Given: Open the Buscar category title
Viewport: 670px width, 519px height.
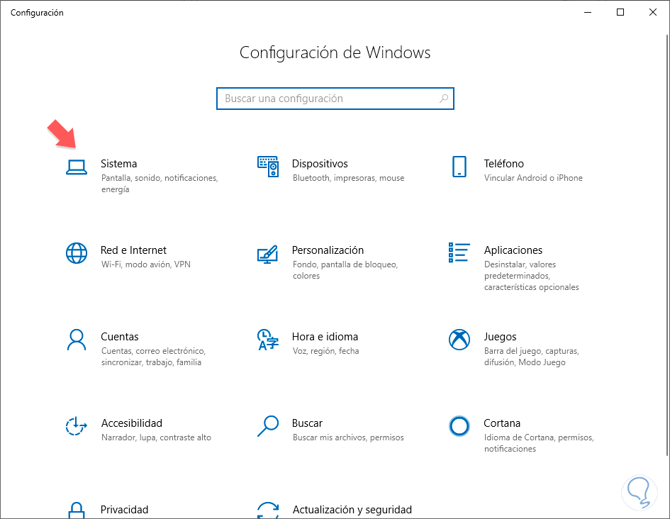Looking at the screenshot, I should point(307,423).
